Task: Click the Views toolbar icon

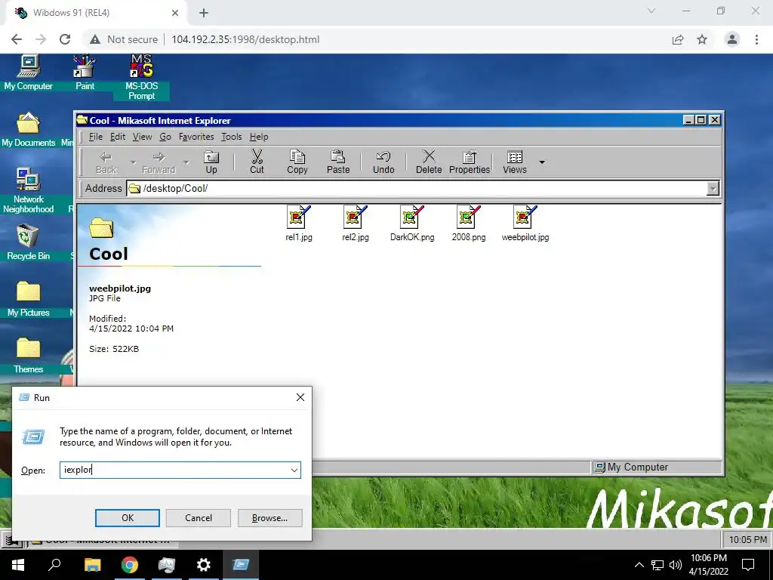Action: pyautogui.click(x=515, y=162)
